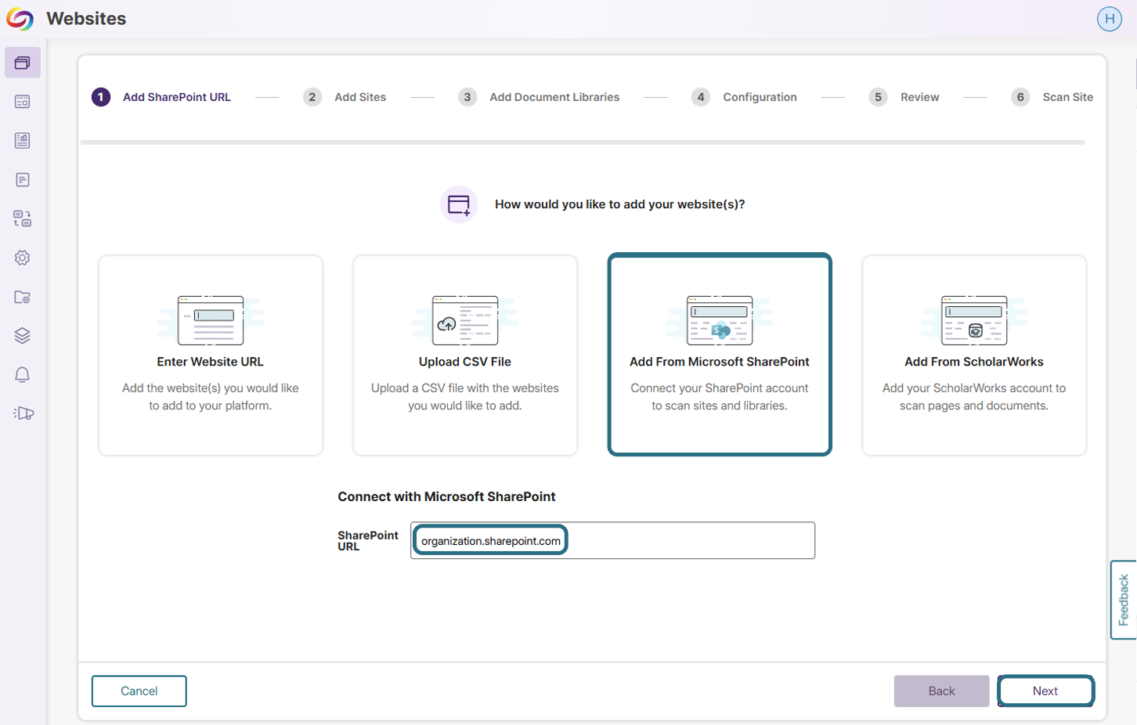The height and width of the screenshot is (725, 1137).
Task: Select the Enter Website URL card
Action: 211,355
